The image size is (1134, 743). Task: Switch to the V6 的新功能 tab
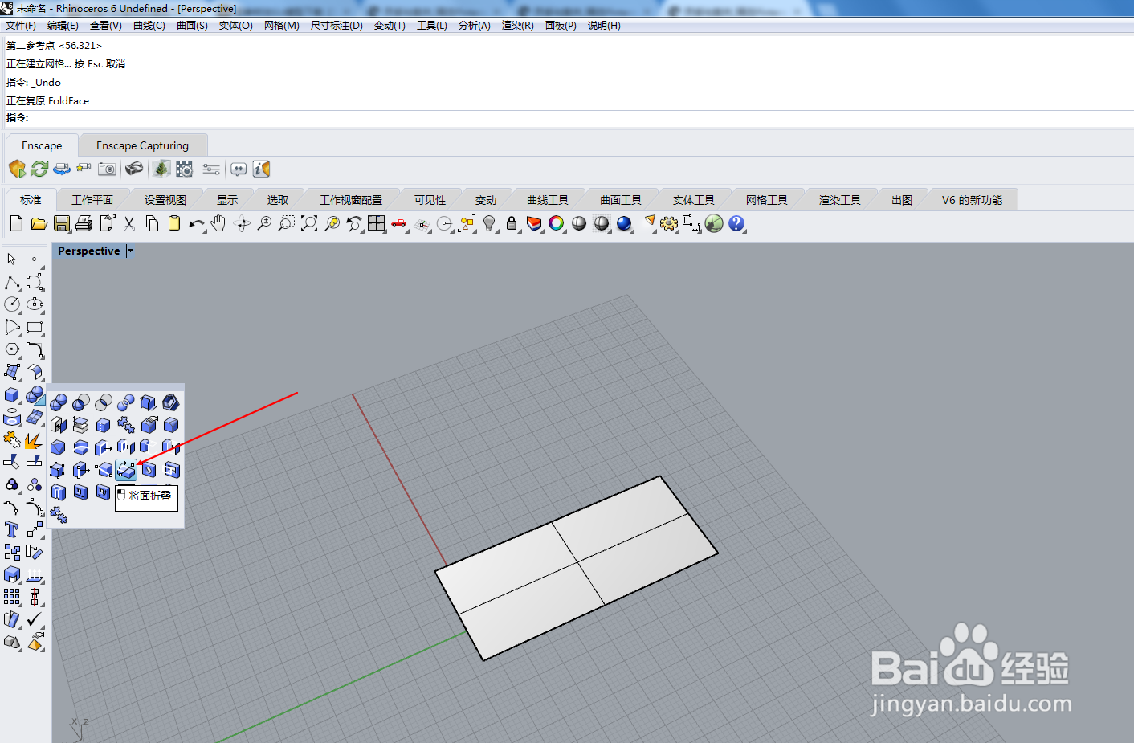point(972,200)
